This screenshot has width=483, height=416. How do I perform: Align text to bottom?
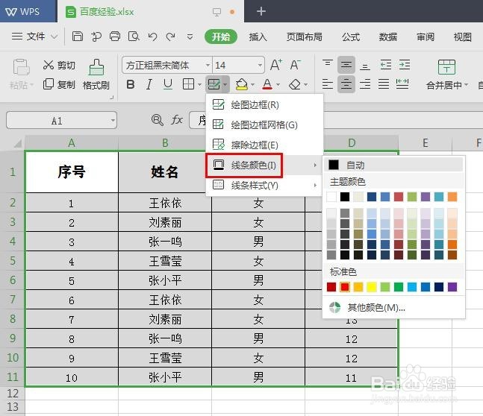[x=365, y=65]
